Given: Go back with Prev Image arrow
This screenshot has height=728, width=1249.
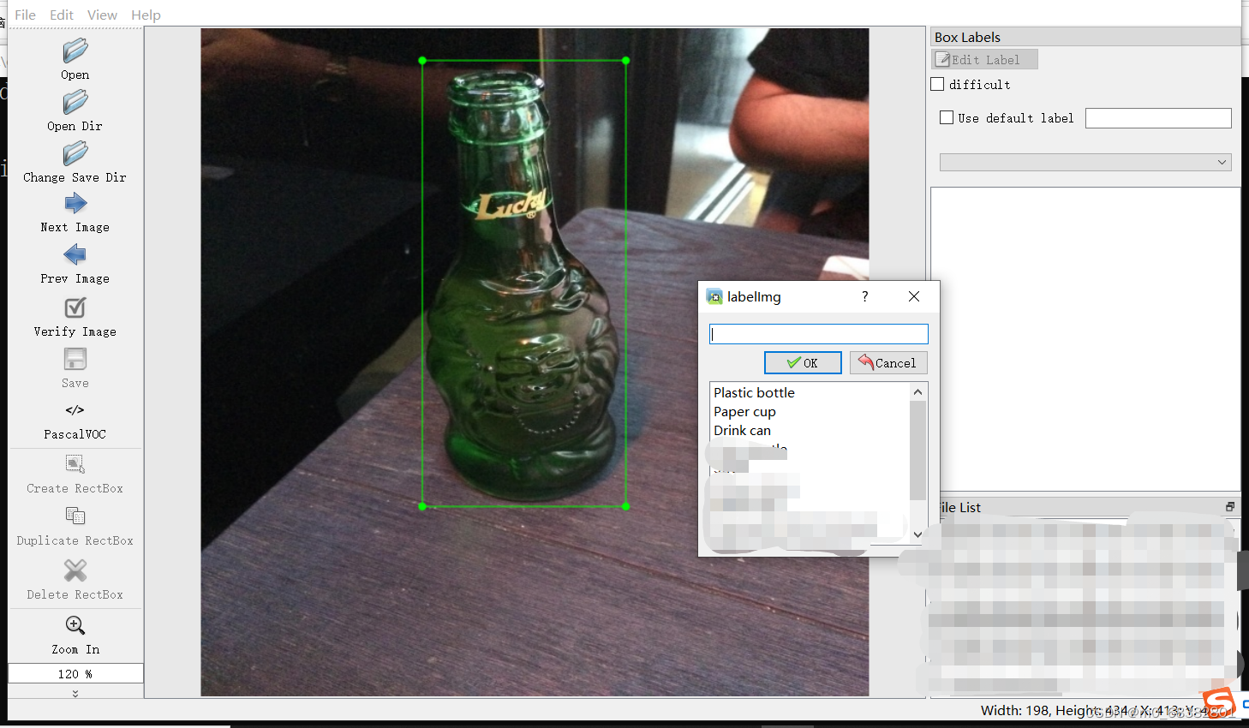Looking at the screenshot, I should pos(75,254).
